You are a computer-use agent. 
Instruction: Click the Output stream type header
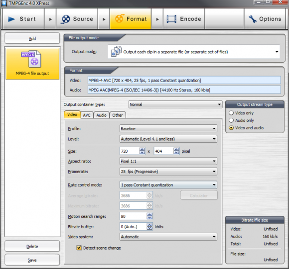(x=255, y=104)
